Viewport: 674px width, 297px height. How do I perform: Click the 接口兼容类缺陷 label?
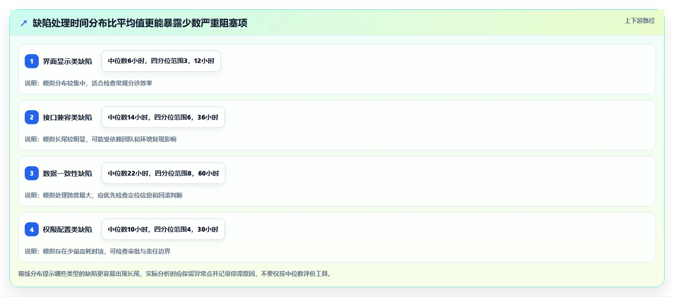click(67, 117)
